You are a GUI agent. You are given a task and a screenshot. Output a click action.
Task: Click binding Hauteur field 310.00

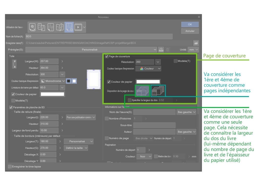(x=49, y=124)
